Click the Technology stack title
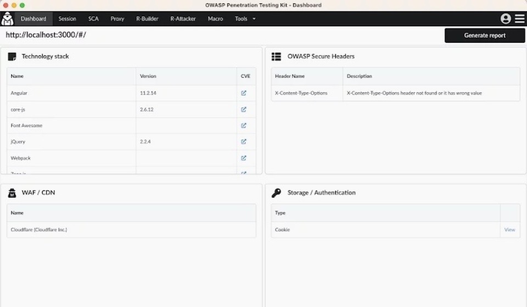 (46, 57)
